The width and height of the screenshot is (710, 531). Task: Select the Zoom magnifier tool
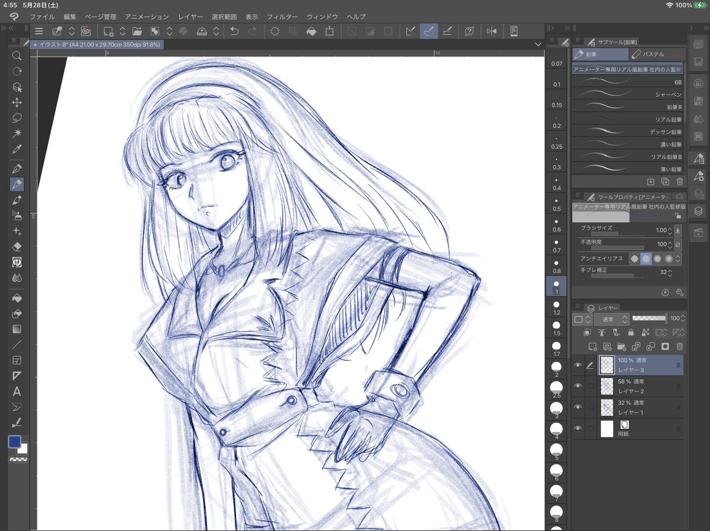[x=17, y=56]
